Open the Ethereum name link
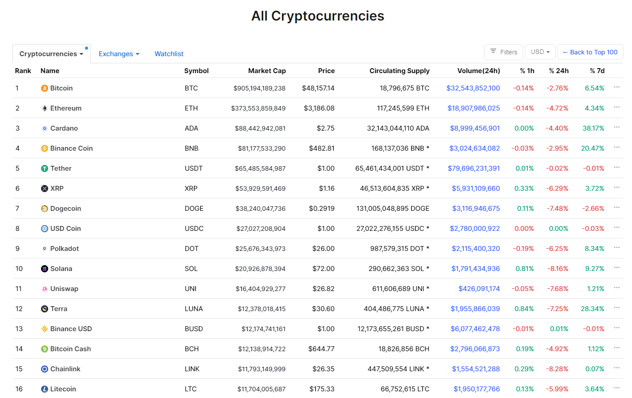The width and height of the screenshot is (632, 398). tap(66, 108)
